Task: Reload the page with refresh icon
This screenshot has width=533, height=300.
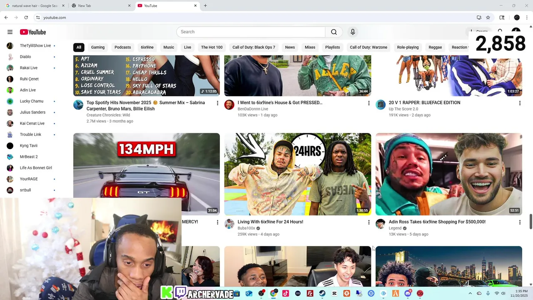Action: pyautogui.click(x=26, y=17)
